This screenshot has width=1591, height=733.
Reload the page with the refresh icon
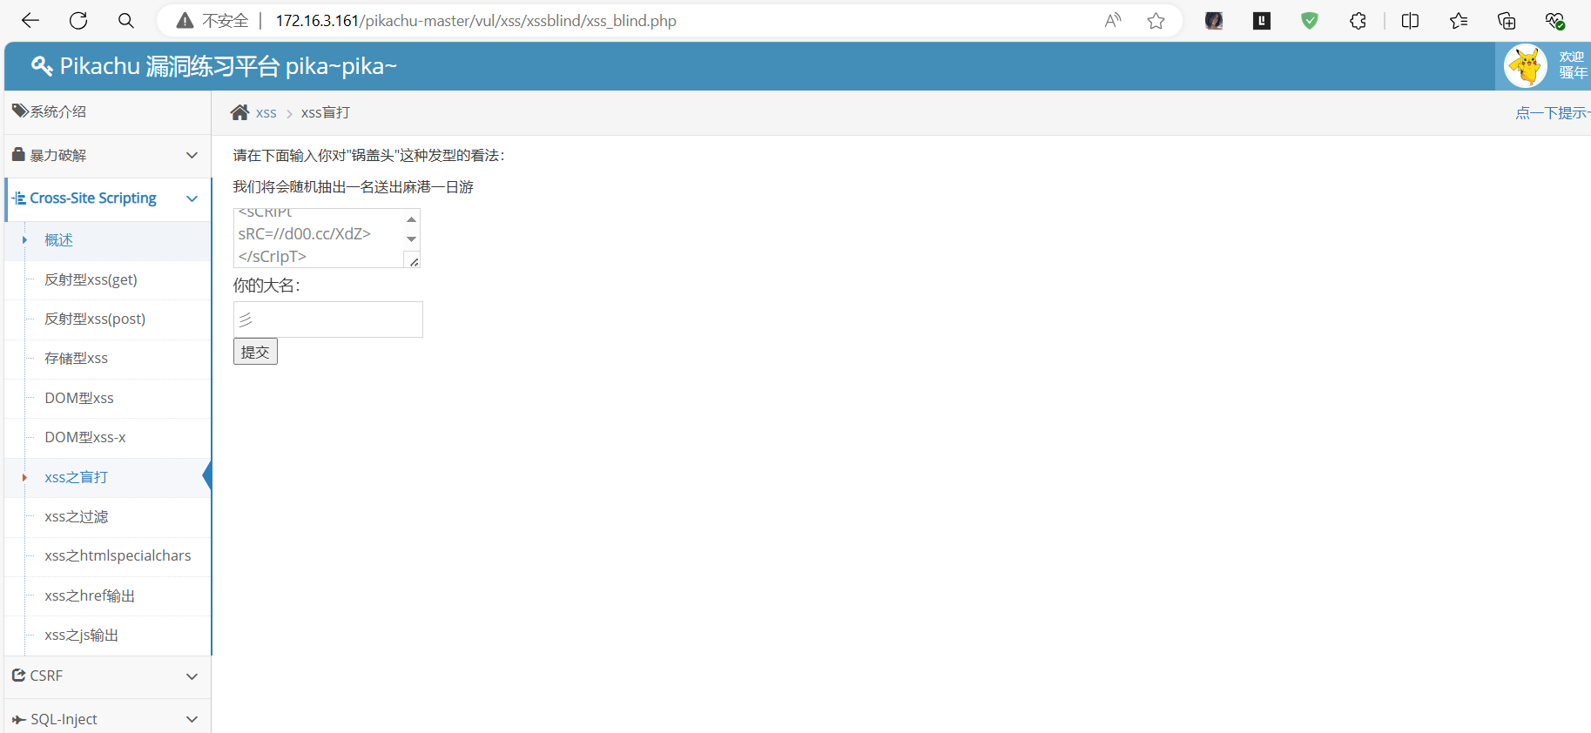coord(78,21)
